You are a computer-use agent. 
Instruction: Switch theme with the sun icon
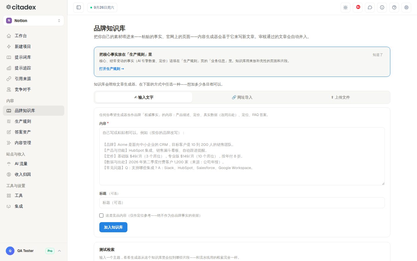345,8
